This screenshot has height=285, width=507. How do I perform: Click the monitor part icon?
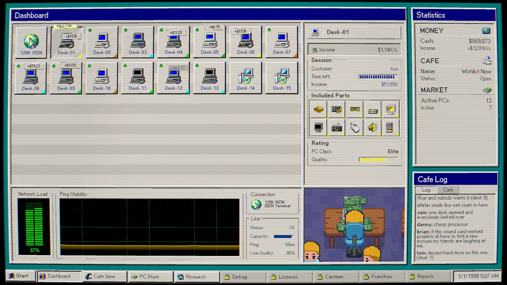(x=318, y=128)
